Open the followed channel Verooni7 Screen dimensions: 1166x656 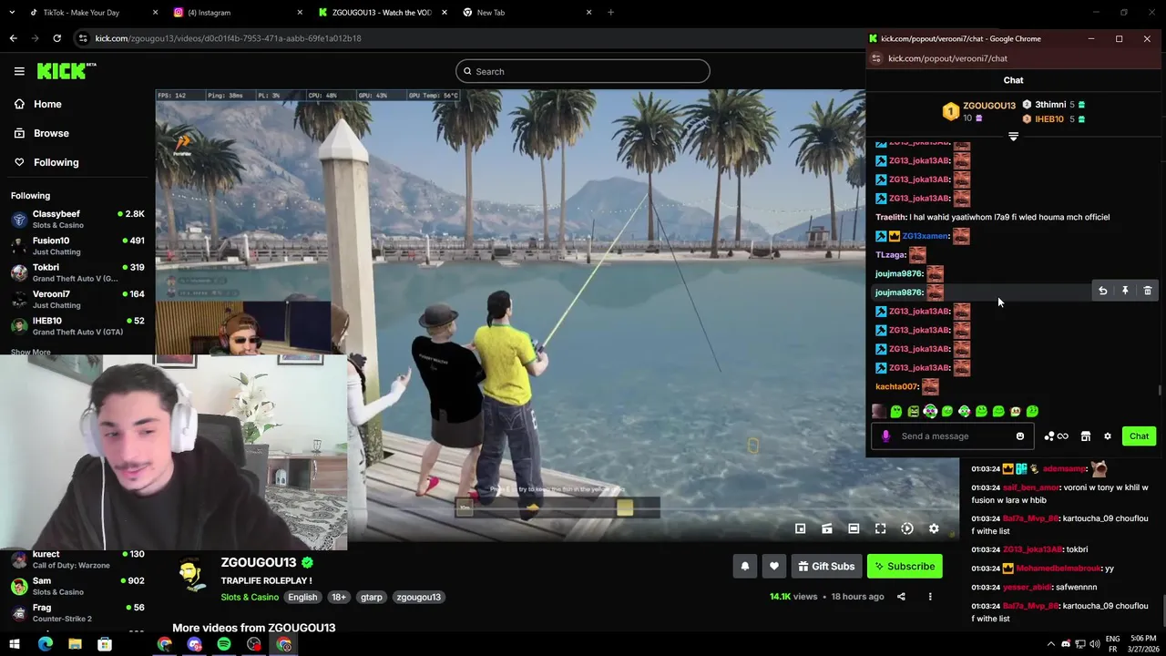tap(77, 299)
